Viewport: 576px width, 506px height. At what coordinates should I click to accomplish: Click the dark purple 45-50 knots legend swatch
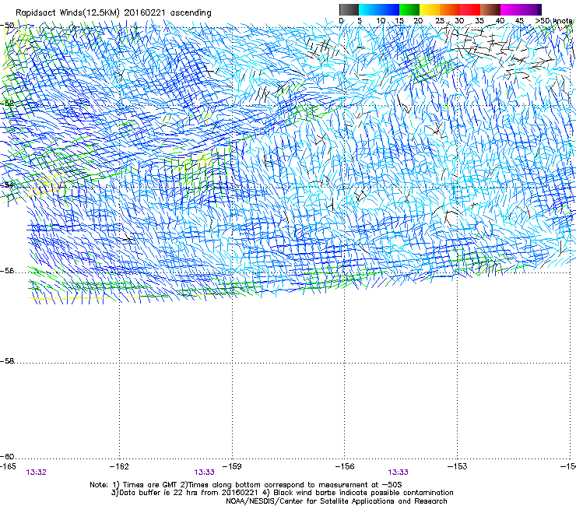coord(532,9)
